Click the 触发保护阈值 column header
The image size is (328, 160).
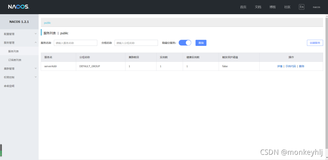239,57
